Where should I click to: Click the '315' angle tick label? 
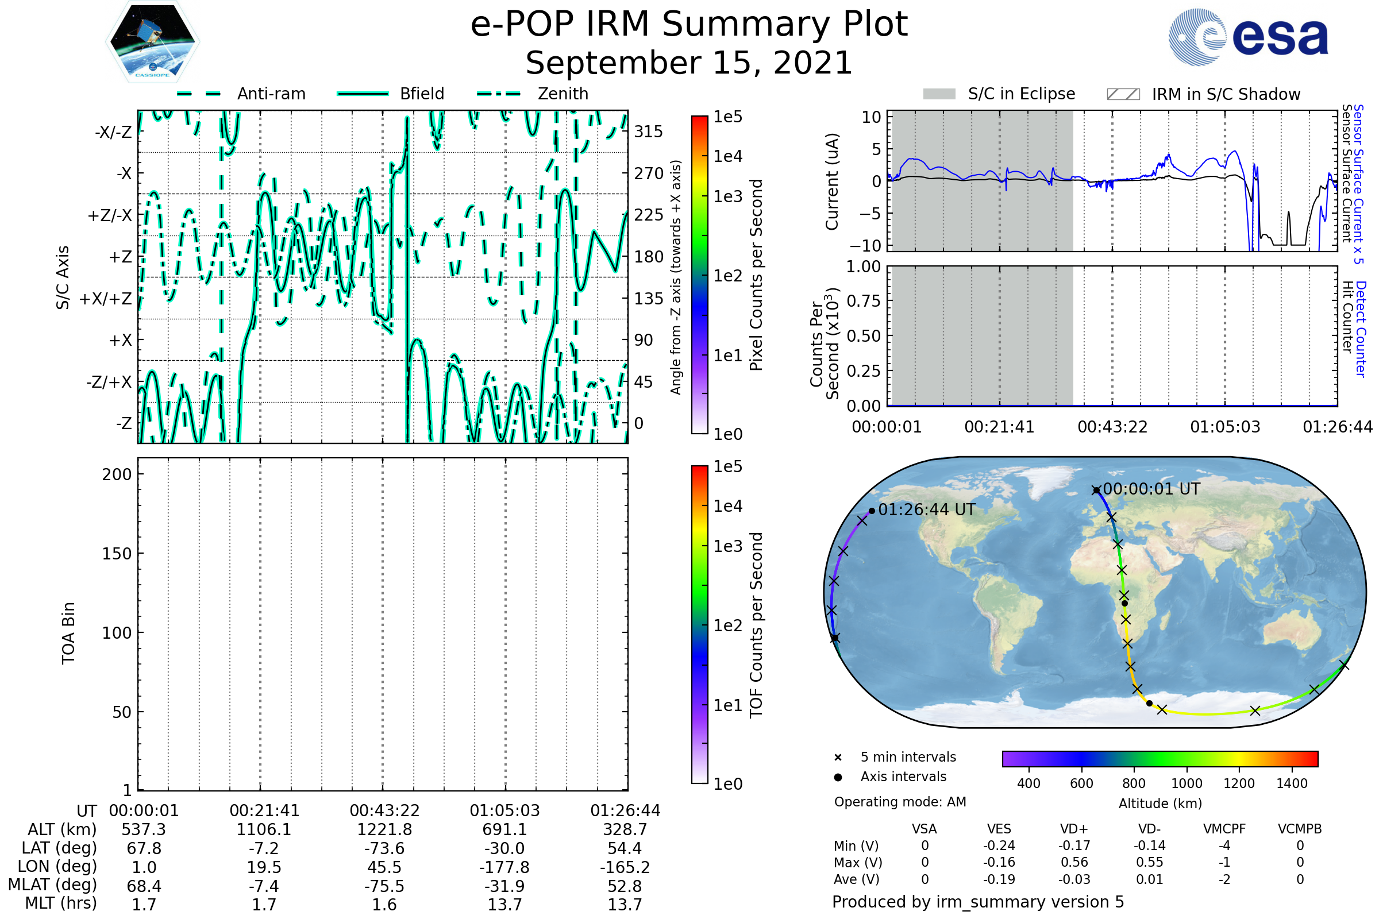pyautogui.click(x=649, y=132)
